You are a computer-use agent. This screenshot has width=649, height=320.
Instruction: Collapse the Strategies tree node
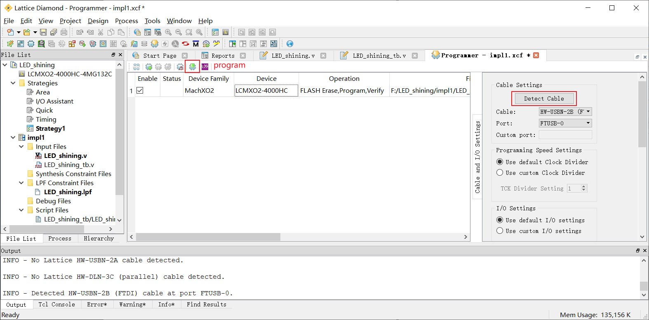click(13, 83)
